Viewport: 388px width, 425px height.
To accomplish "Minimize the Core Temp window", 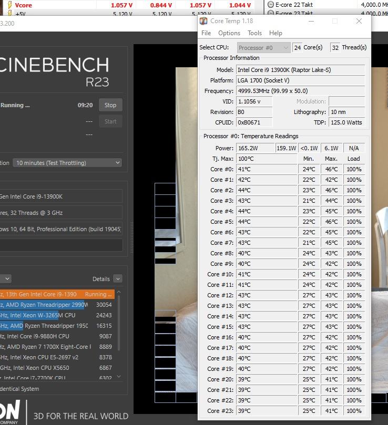I will (311, 21).
